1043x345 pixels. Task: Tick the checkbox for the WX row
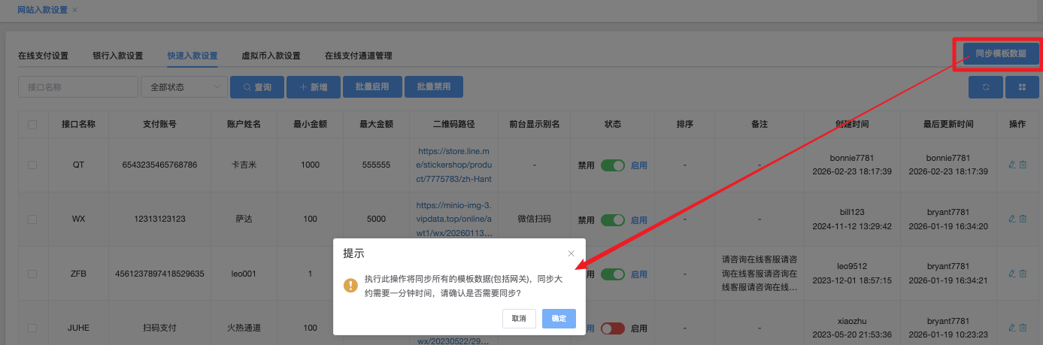[32, 219]
